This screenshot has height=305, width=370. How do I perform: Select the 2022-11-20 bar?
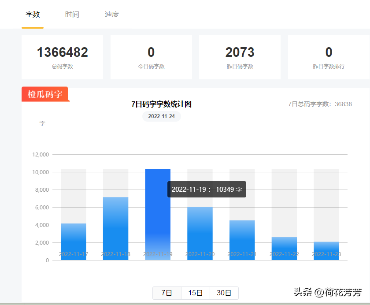point(200,233)
